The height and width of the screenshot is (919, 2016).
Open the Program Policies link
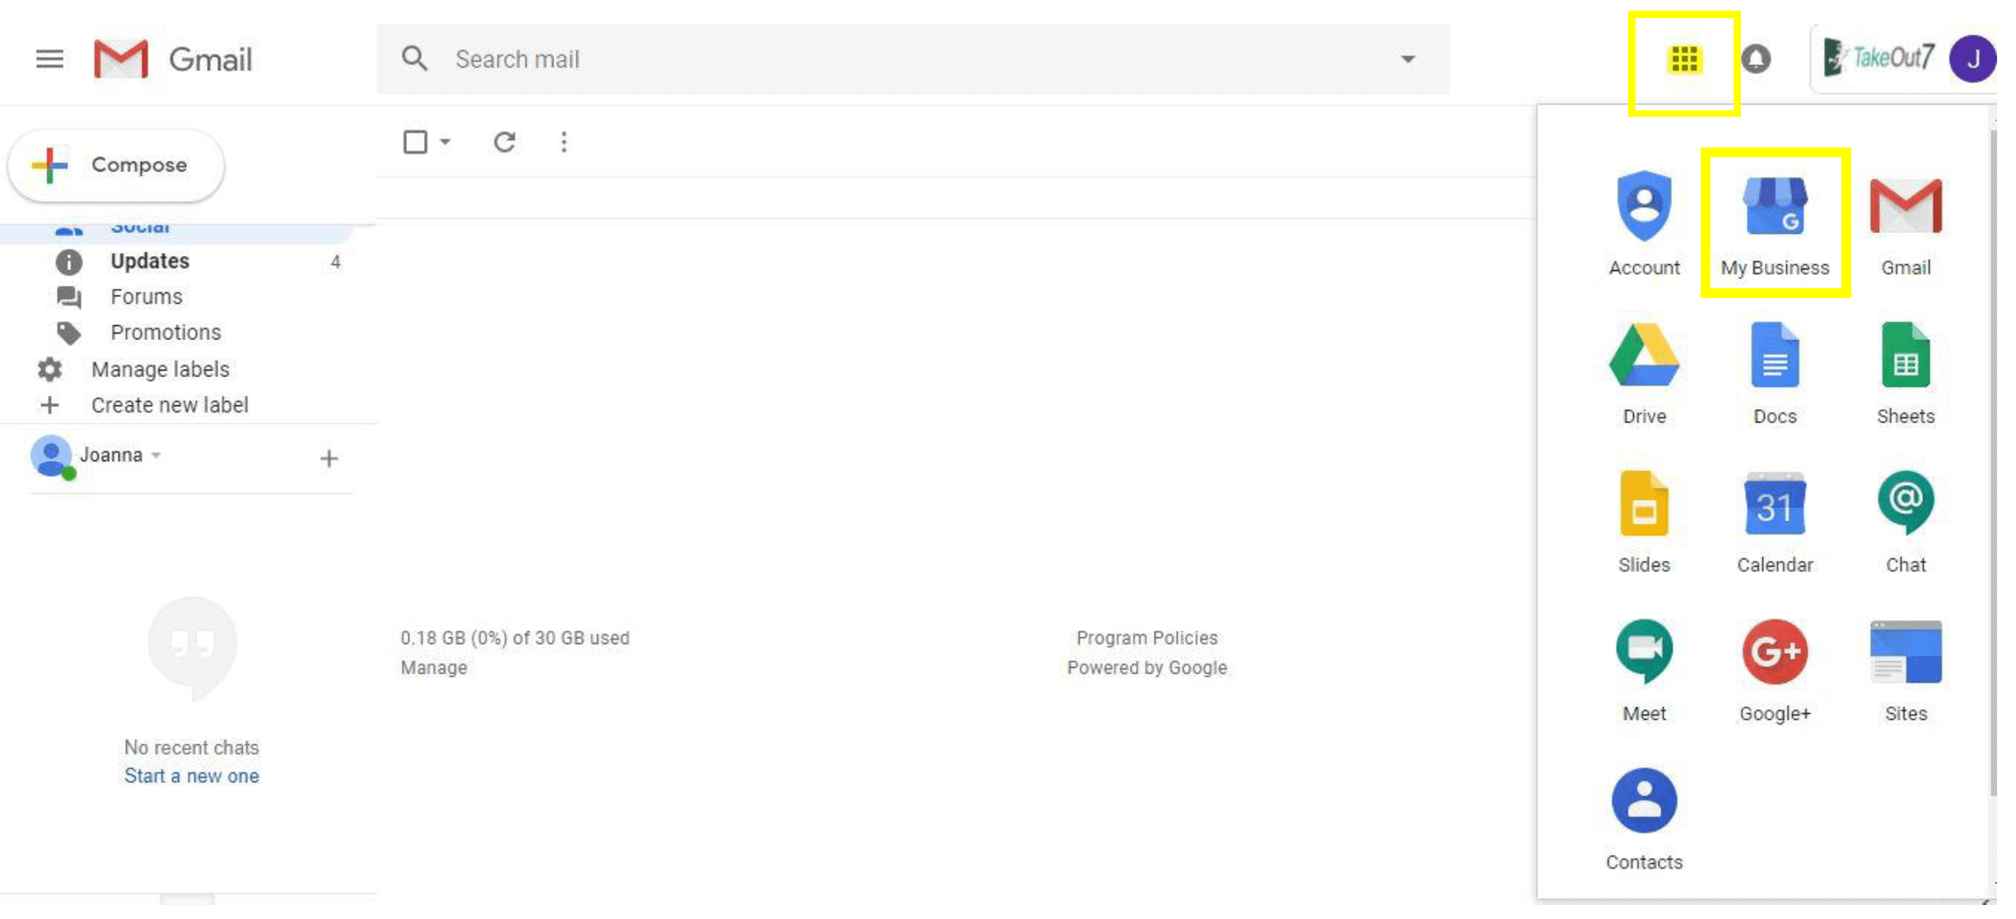pyautogui.click(x=1147, y=638)
